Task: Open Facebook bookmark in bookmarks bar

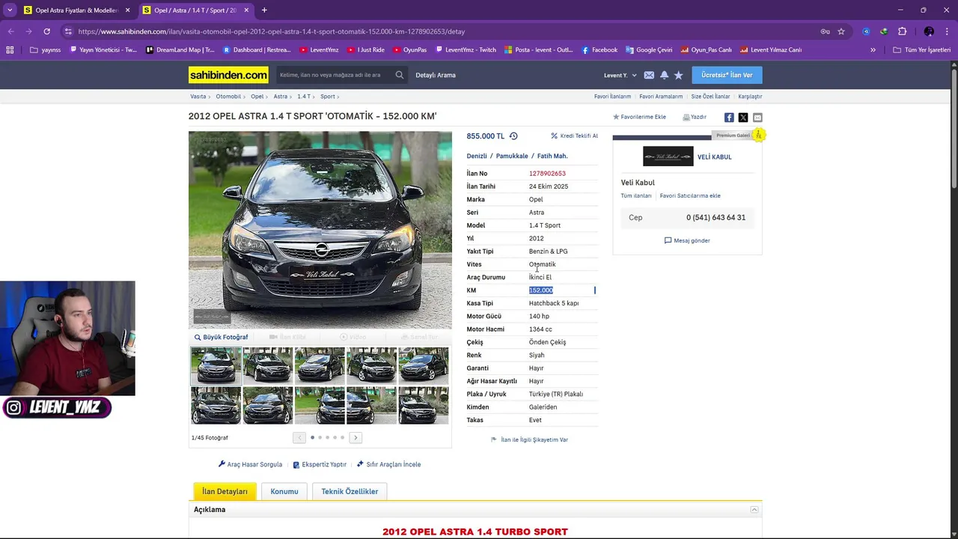Action: click(x=599, y=50)
